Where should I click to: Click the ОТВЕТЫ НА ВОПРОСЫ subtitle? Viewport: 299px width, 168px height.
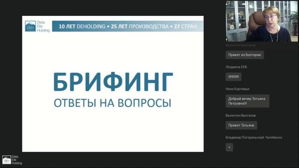pyautogui.click(x=113, y=103)
